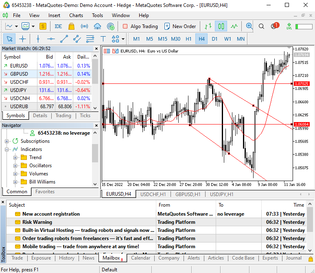Open the search magnifier
Screen dimensions: 315x273
point(261,26)
